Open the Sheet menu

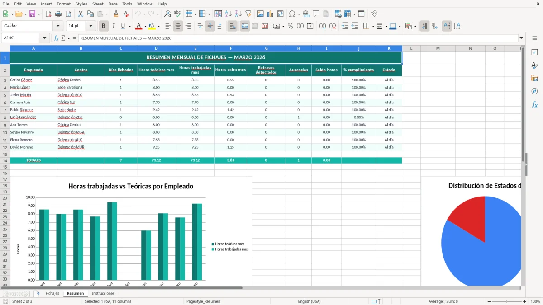tap(98, 4)
